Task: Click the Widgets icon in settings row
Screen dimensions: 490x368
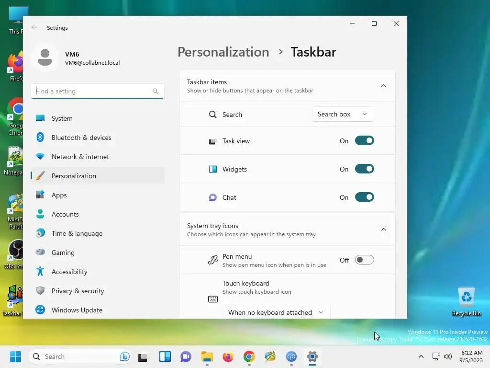Action: [x=213, y=169]
